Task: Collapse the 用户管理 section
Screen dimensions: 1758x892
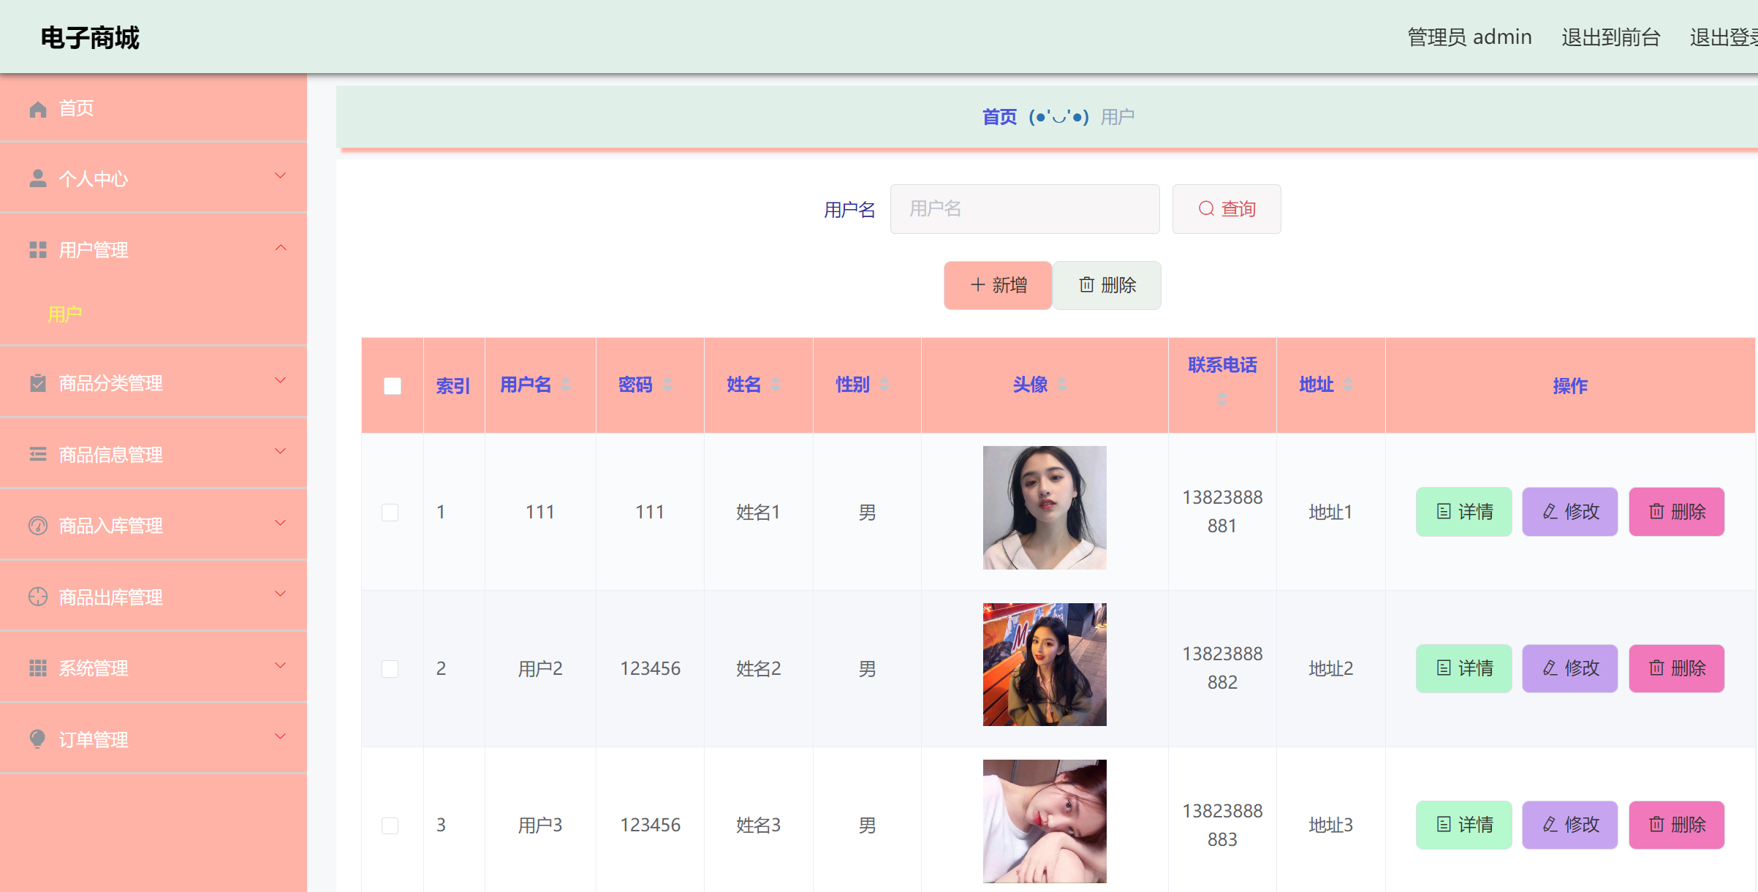Action: [280, 247]
